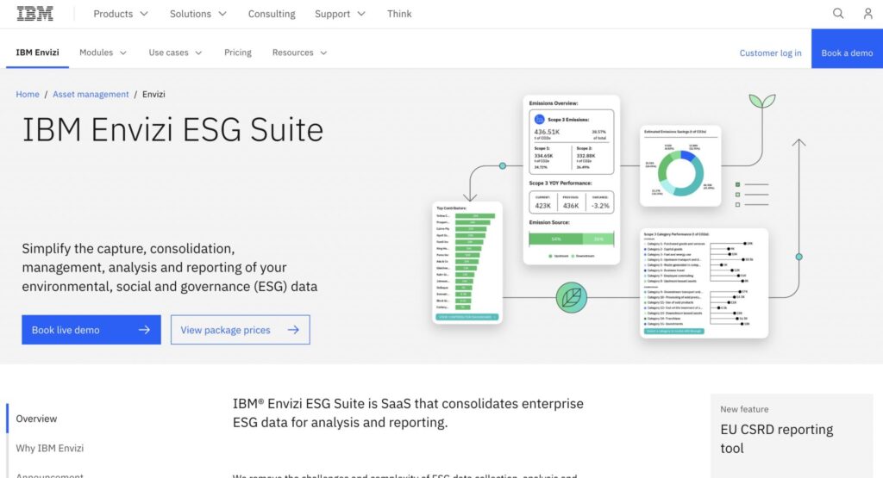Click the Emissions Overview card image
The width and height of the screenshot is (883, 478).
tap(571, 180)
